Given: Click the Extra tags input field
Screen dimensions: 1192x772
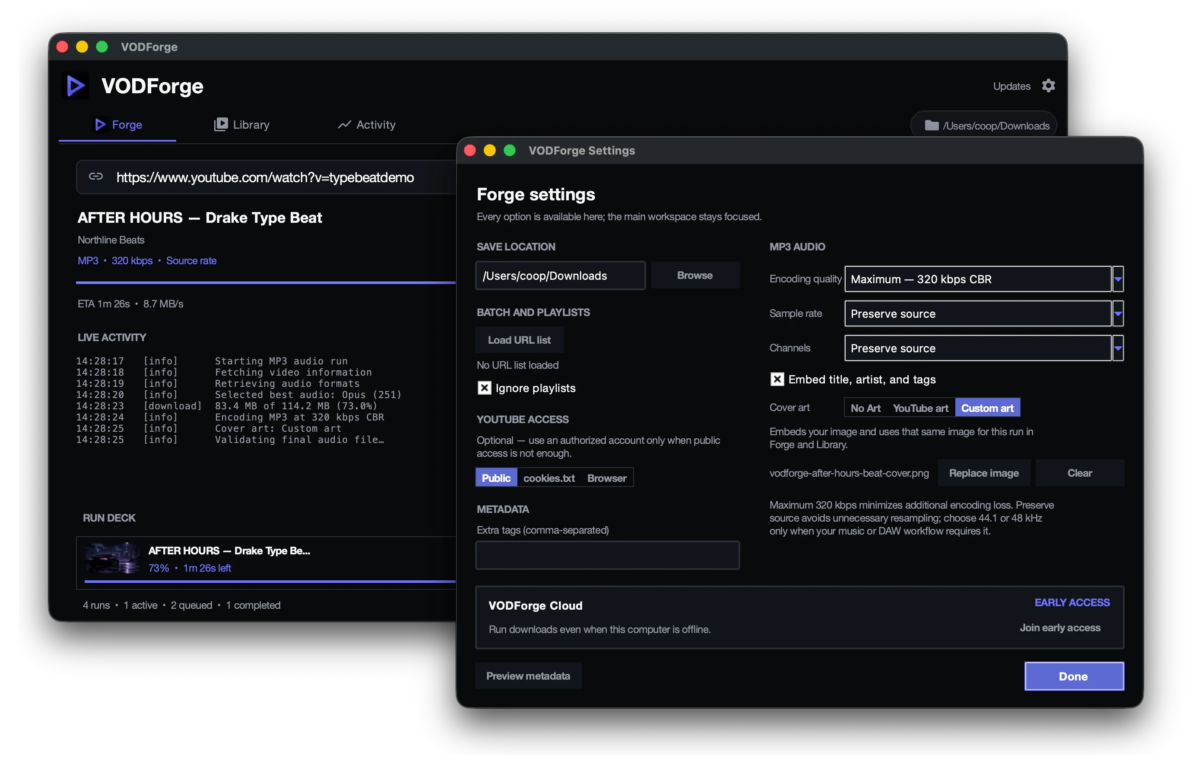Looking at the screenshot, I should [608, 555].
